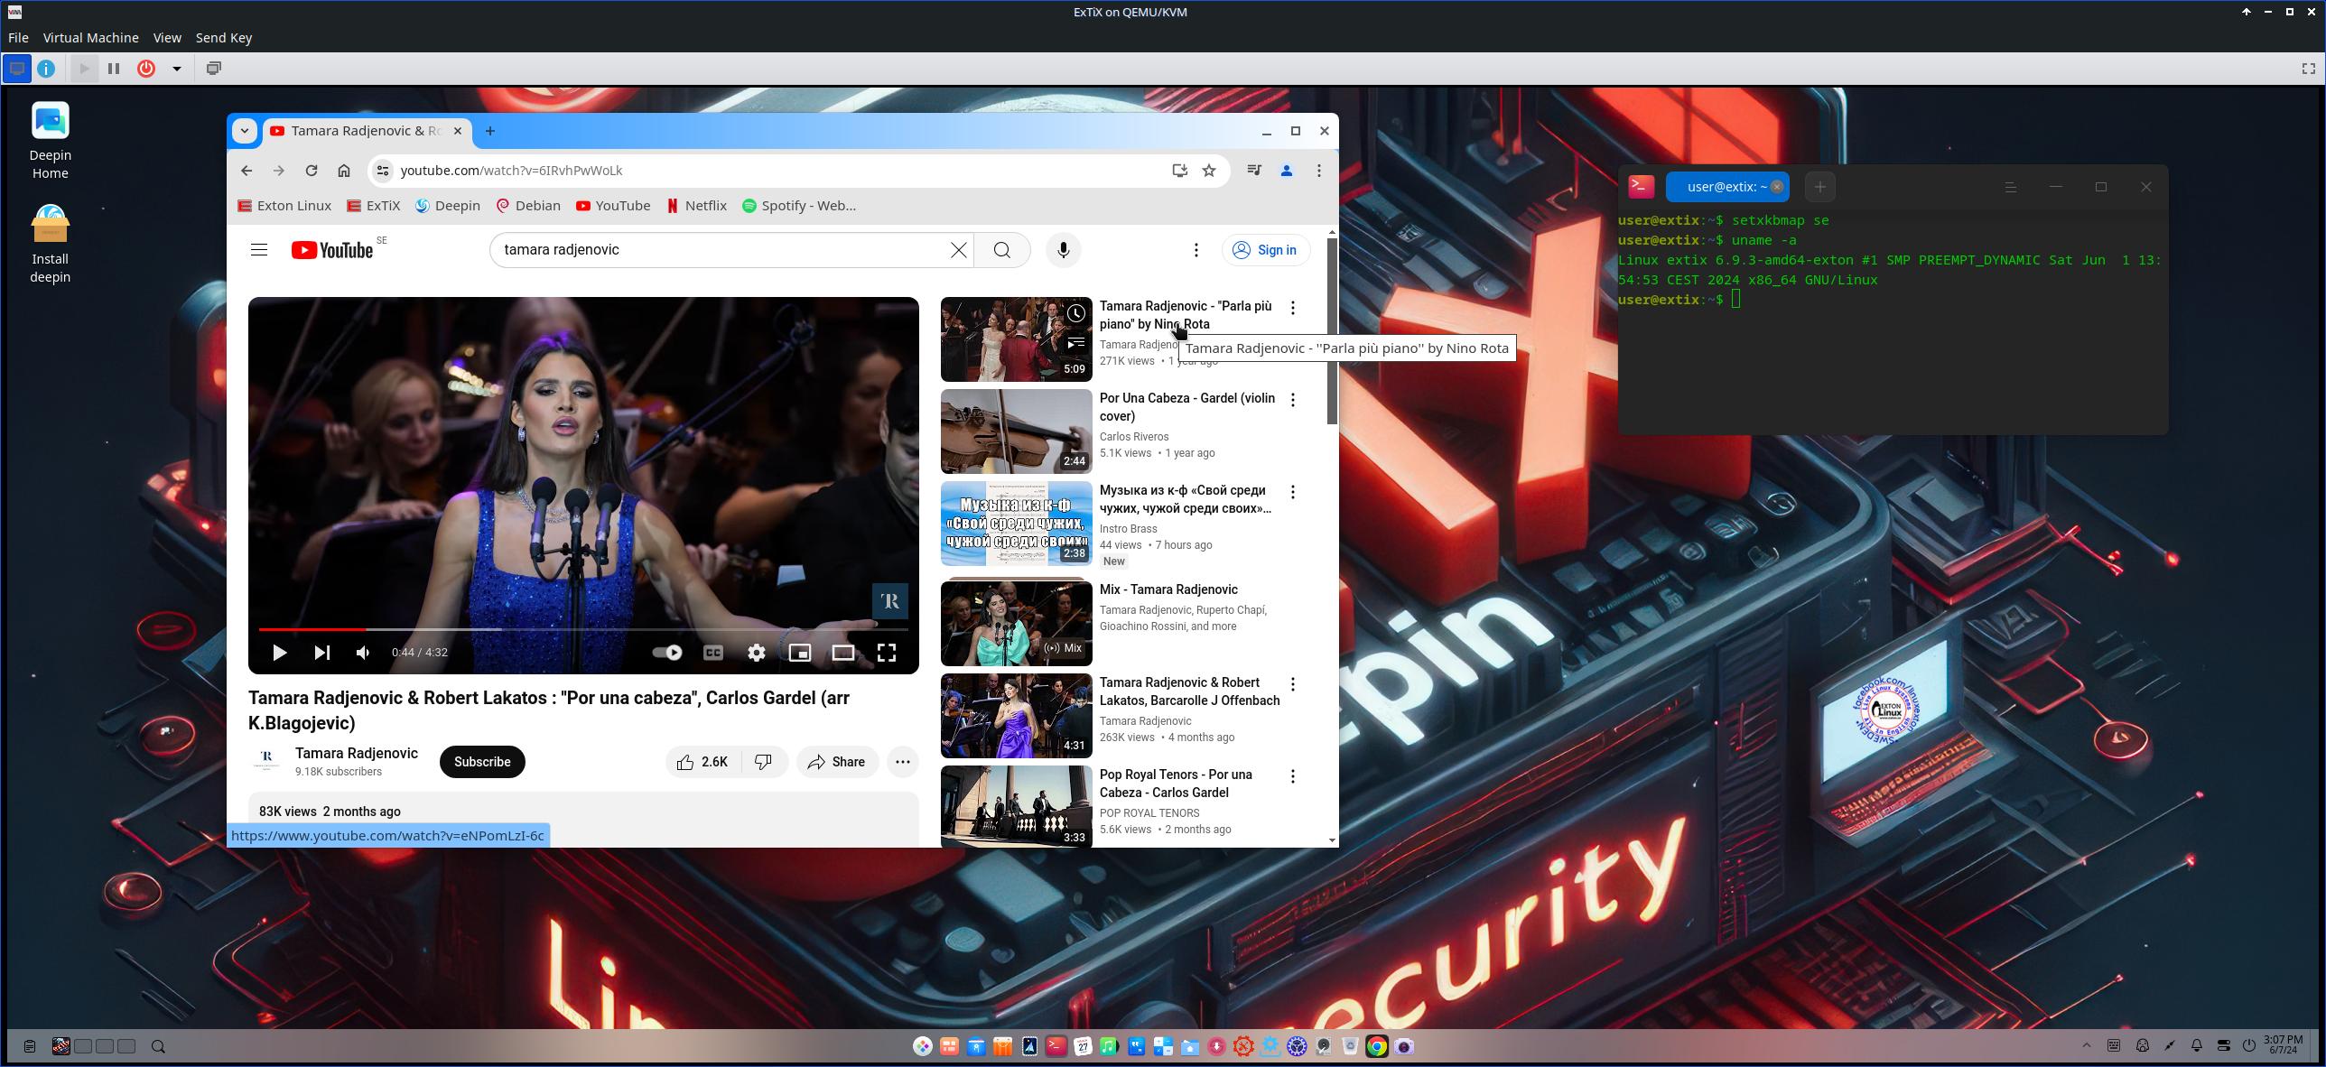Select the user@extix terminal tab
The image size is (2326, 1067).
[1726, 187]
